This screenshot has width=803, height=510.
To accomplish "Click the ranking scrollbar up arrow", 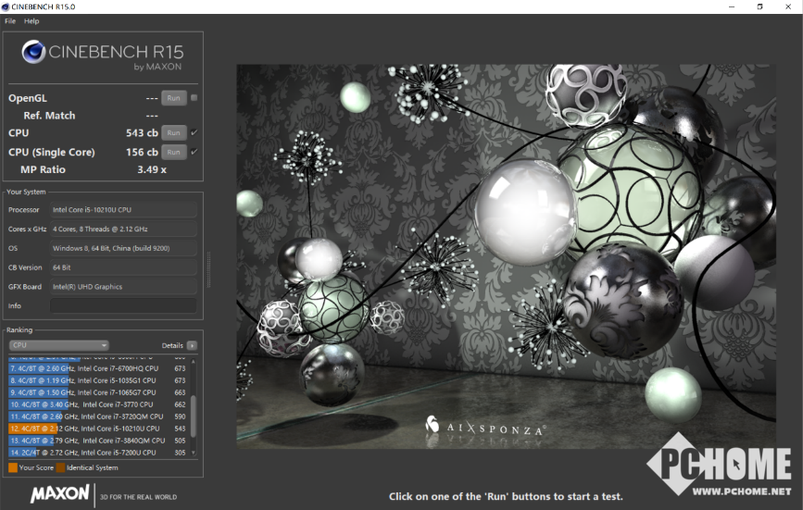I will (x=193, y=362).
